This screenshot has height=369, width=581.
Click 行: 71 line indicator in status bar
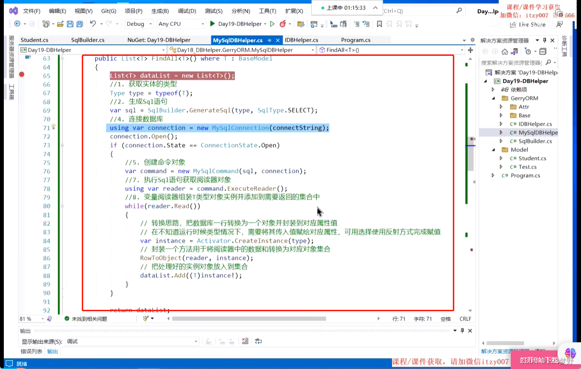point(399,318)
